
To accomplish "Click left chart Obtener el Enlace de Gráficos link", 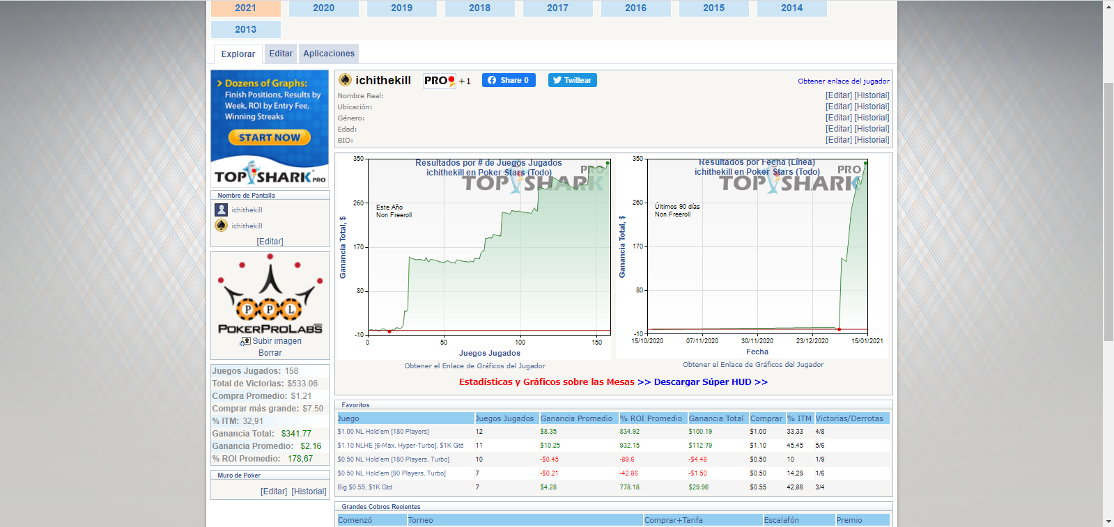I will pyautogui.click(x=474, y=366).
